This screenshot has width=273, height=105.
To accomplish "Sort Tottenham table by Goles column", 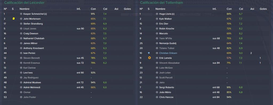I will tap(263, 9).
